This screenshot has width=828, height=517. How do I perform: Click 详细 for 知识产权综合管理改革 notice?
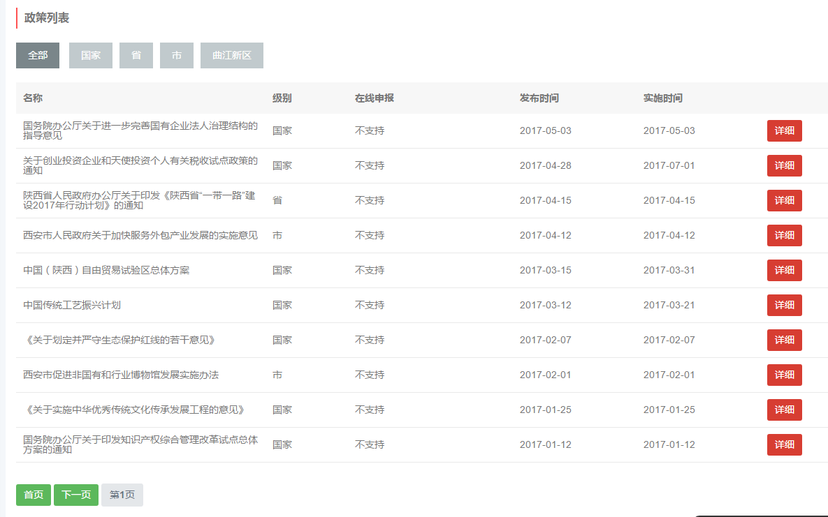(x=784, y=444)
